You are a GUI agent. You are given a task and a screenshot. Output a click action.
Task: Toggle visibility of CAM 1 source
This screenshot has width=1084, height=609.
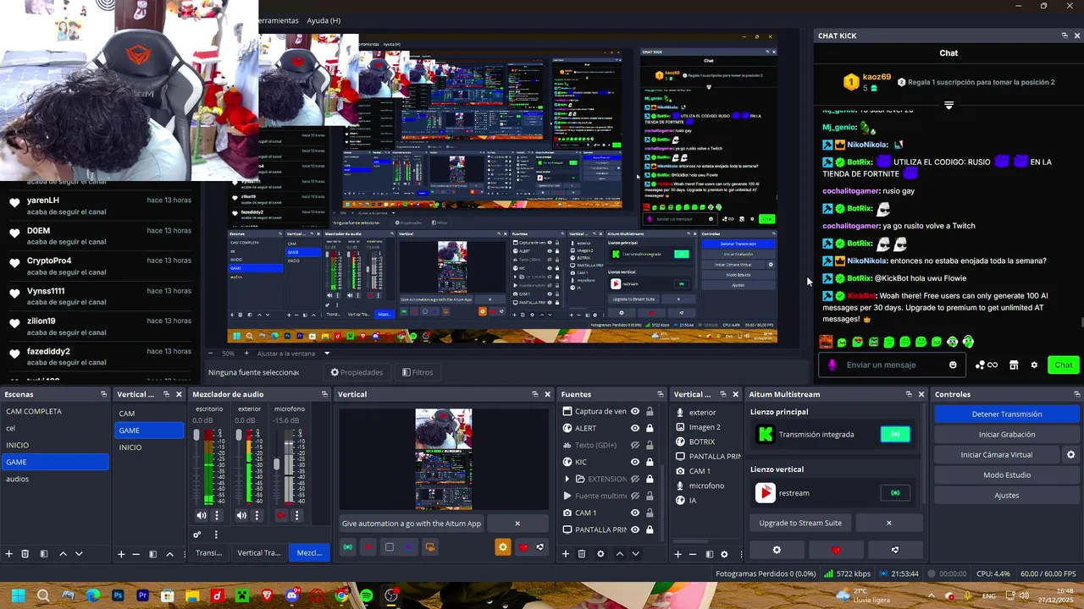pos(635,513)
